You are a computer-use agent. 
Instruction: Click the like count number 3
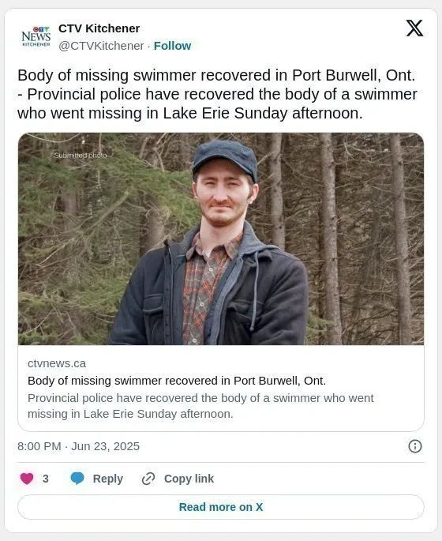pos(46,479)
